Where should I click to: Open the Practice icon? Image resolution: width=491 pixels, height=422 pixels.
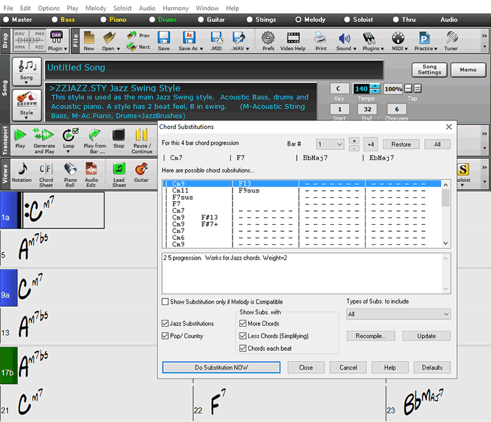(x=424, y=38)
